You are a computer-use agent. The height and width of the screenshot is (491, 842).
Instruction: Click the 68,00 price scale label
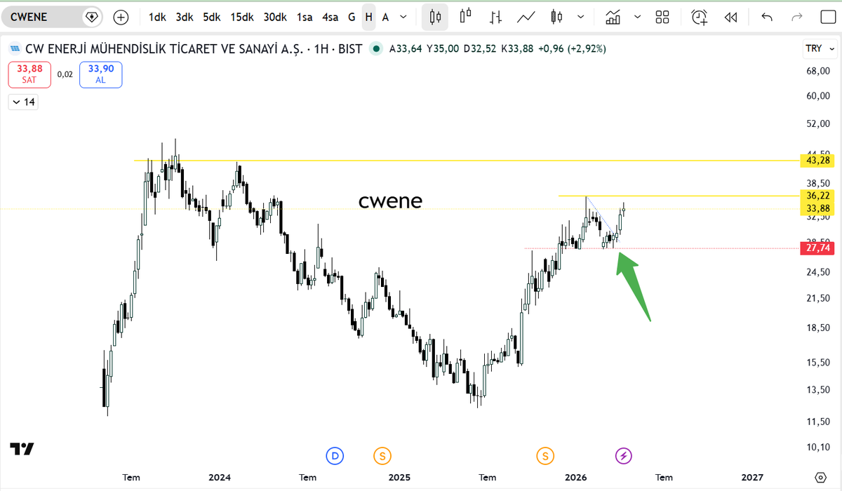coord(819,72)
